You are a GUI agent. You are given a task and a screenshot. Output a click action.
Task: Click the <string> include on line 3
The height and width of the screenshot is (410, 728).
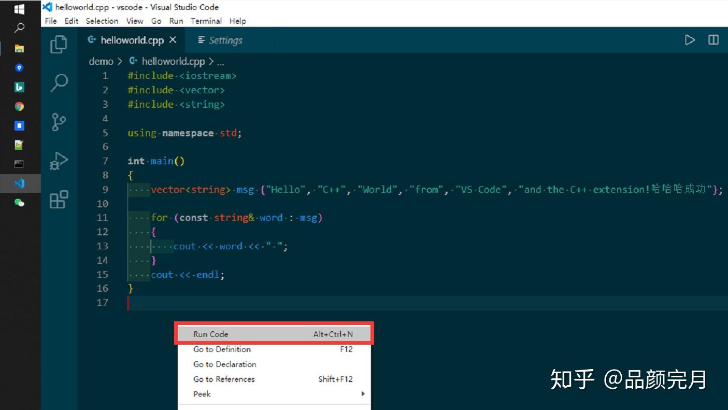(202, 104)
